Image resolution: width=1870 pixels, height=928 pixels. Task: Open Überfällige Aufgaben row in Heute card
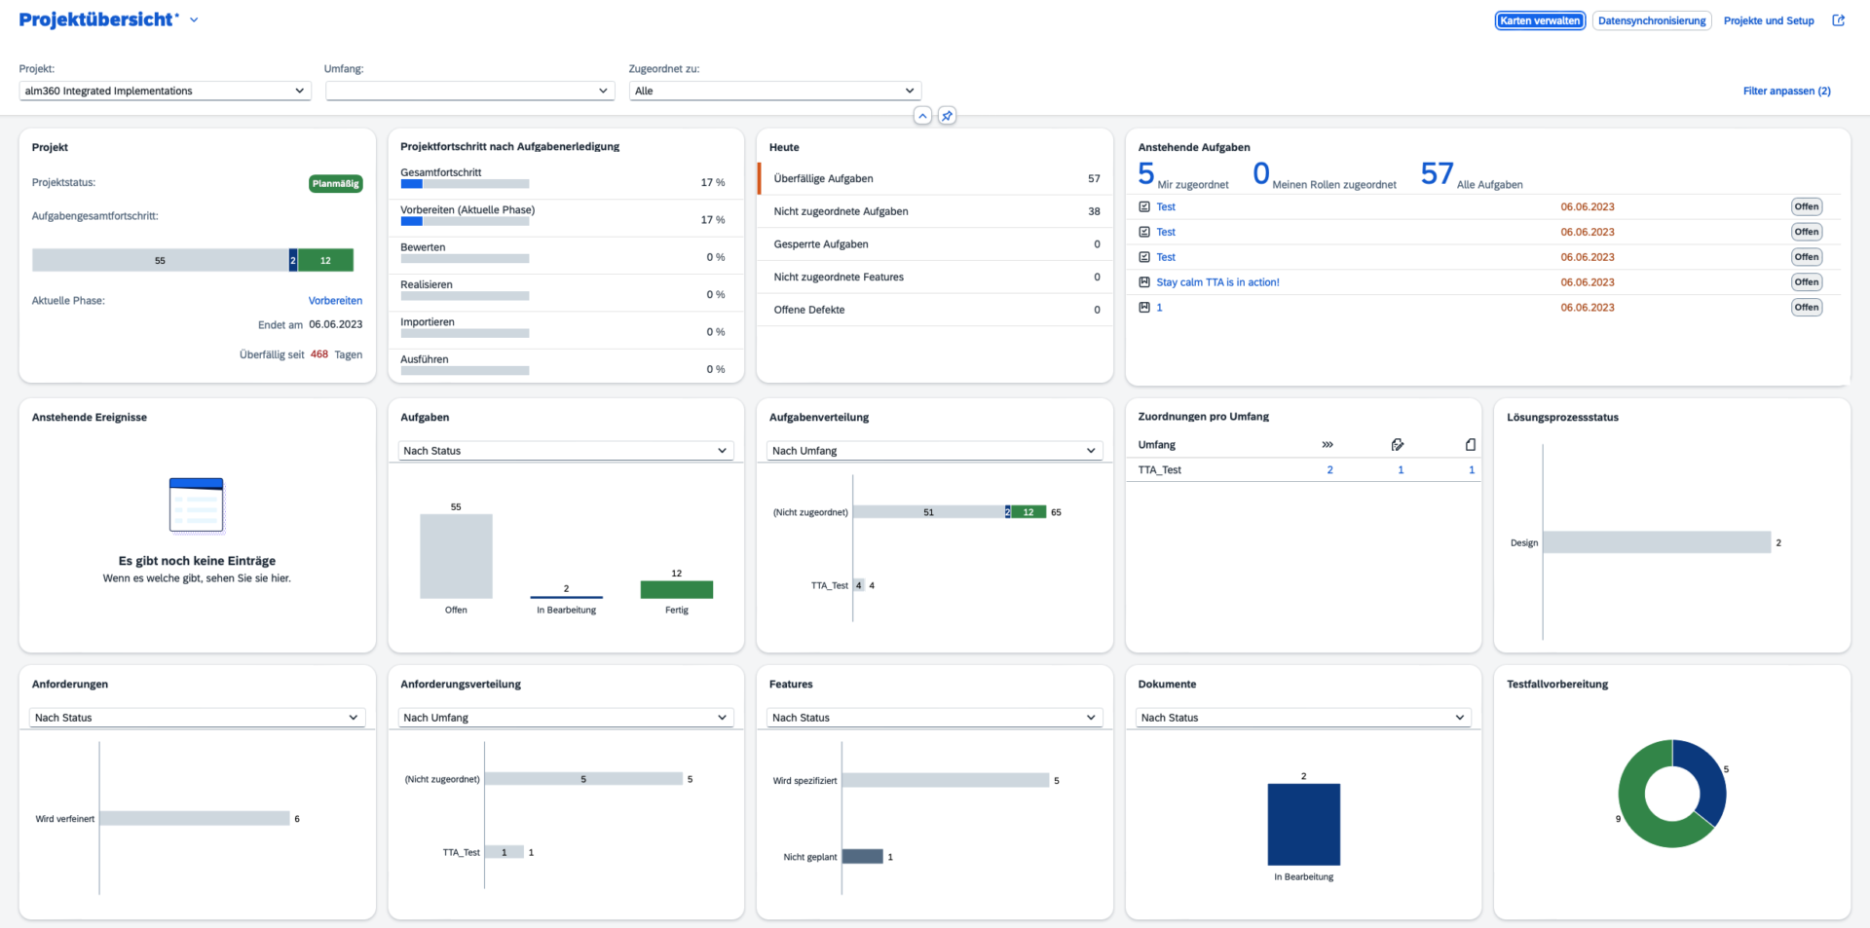935,179
